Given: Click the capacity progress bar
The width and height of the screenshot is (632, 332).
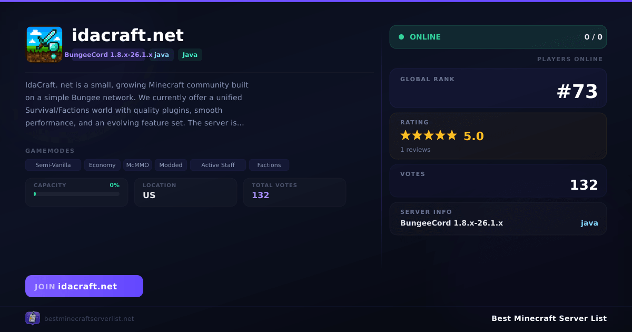Looking at the screenshot, I should [77, 194].
